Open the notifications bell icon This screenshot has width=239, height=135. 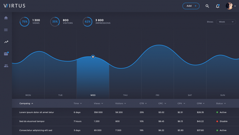[218, 6]
